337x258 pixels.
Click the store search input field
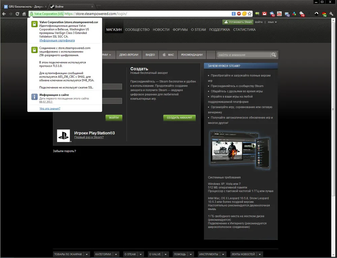click(x=243, y=55)
